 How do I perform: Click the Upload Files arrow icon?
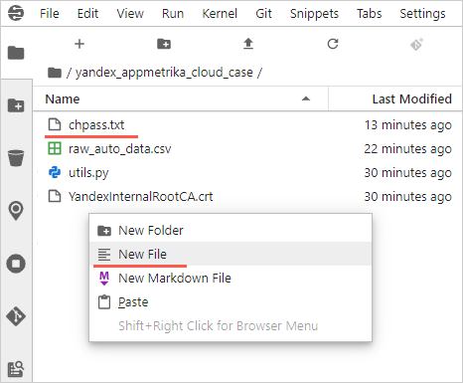(248, 44)
